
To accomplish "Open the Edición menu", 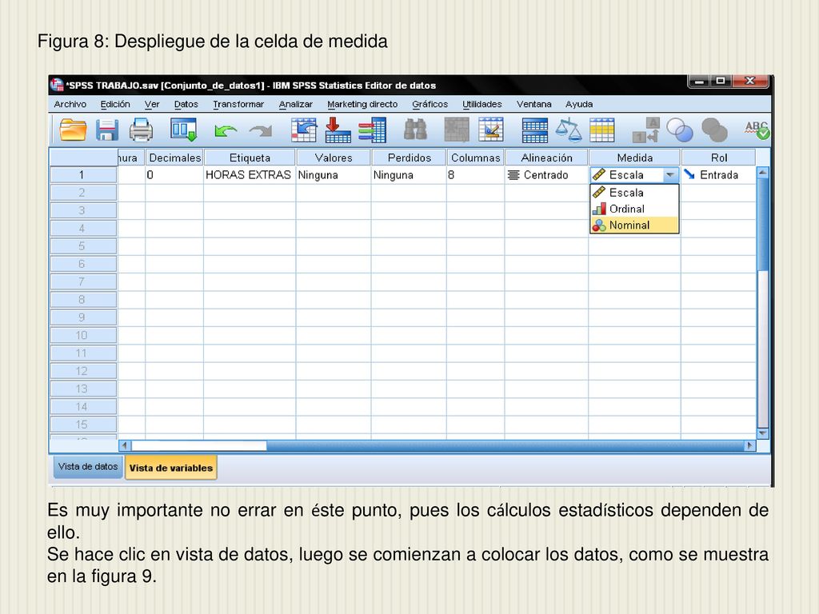I will pyautogui.click(x=115, y=104).
